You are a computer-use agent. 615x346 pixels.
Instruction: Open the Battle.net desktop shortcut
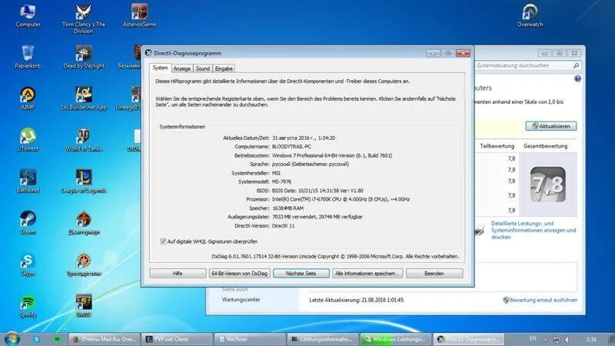click(28, 181)
